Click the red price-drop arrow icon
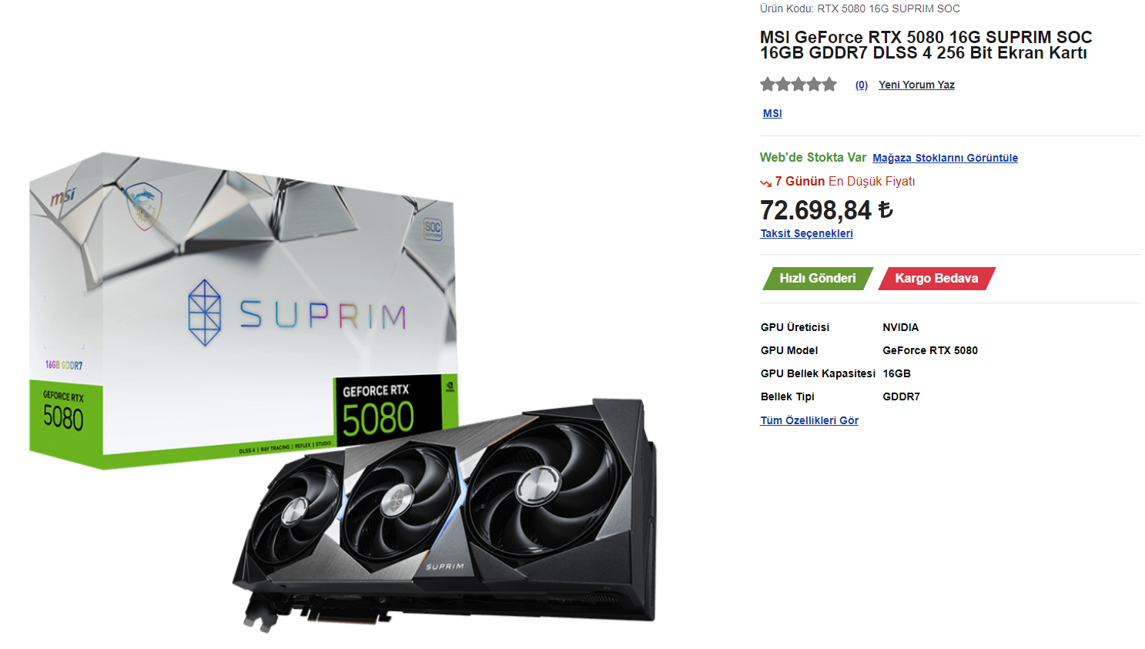 pyautogui.click(x=765, y=182)
